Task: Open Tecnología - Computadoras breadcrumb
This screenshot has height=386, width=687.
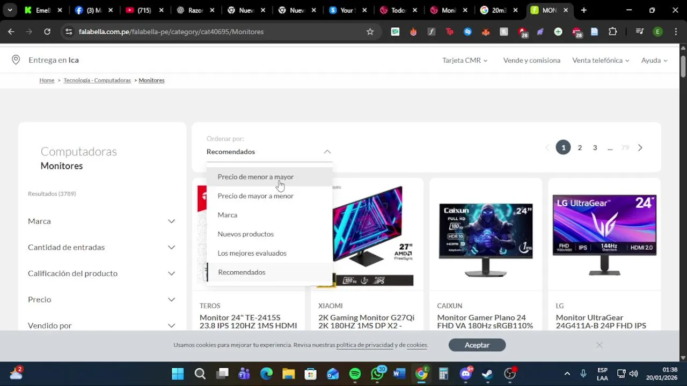Action: (97, 80)
